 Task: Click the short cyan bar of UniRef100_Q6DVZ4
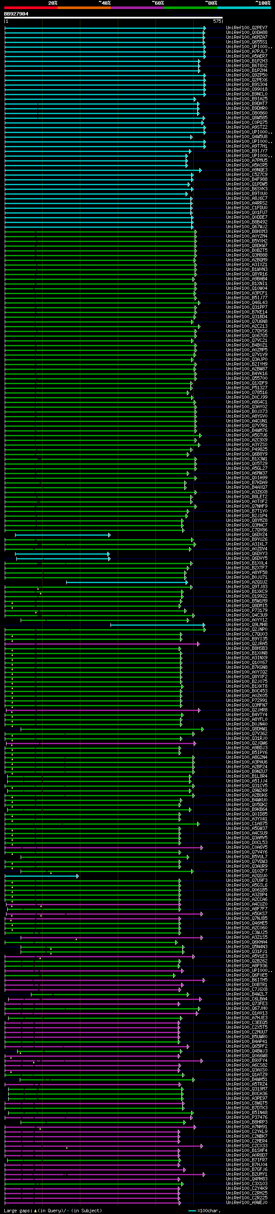pos(63,535)
